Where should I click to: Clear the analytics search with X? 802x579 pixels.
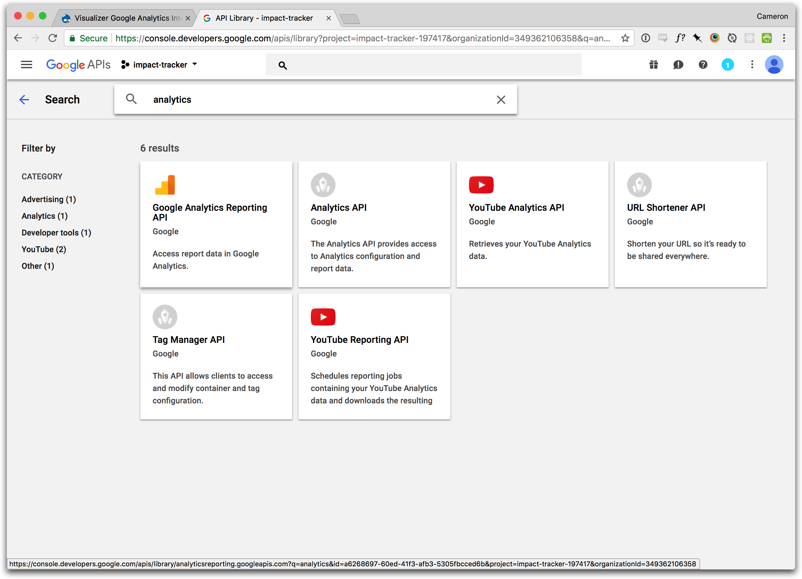pyautogui.click(x=501, y=100)
